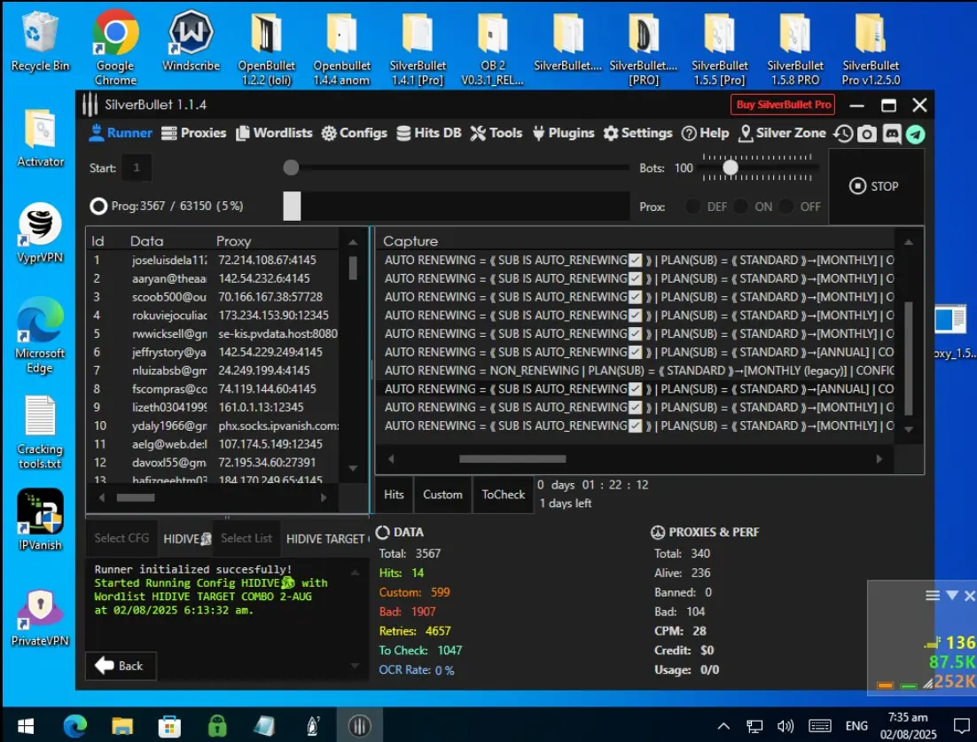
Task: Open the SilverBullet Pro v1.2.5.0 folder
Action: [871, 49]
